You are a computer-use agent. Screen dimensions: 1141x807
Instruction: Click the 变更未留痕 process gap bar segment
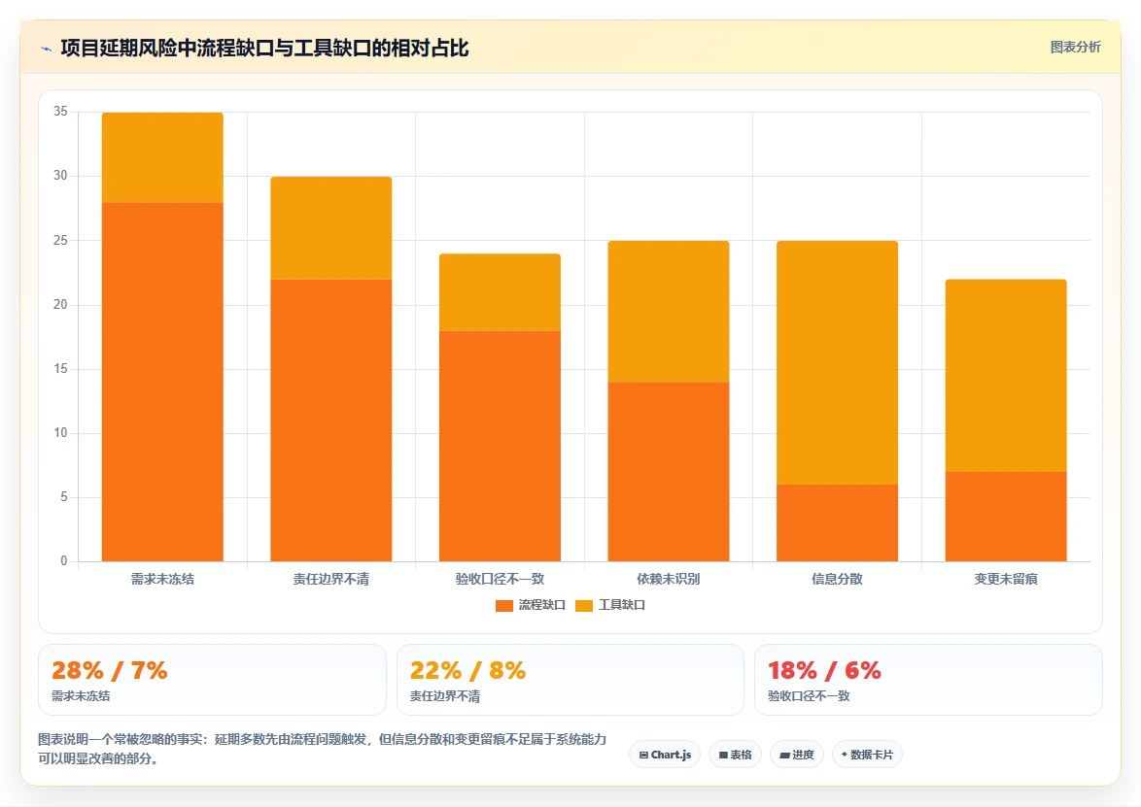coord(1006,517)
